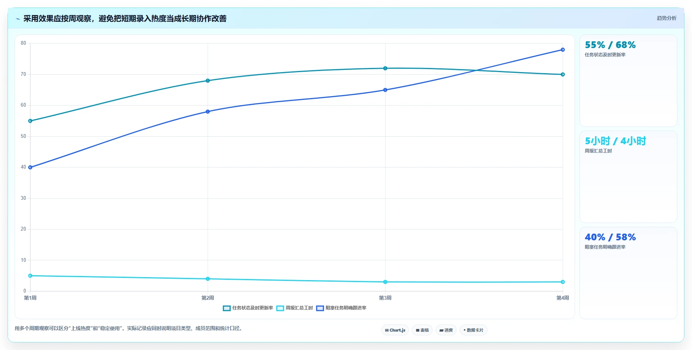Click 第4周 data point of 周报汇总工时 at 3
The width and height of the screenshot is (692, 350).
tap(563, 282)
